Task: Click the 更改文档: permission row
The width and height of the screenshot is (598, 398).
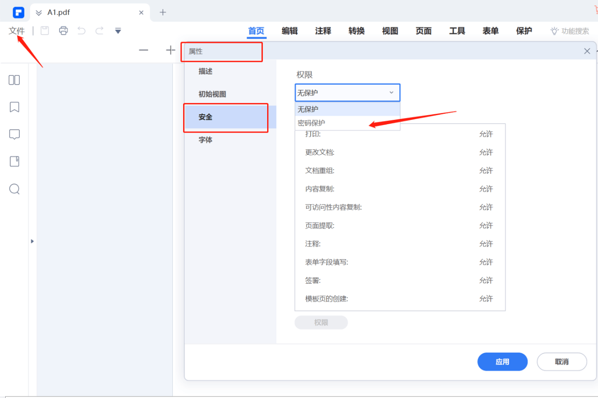Action: 400,152
